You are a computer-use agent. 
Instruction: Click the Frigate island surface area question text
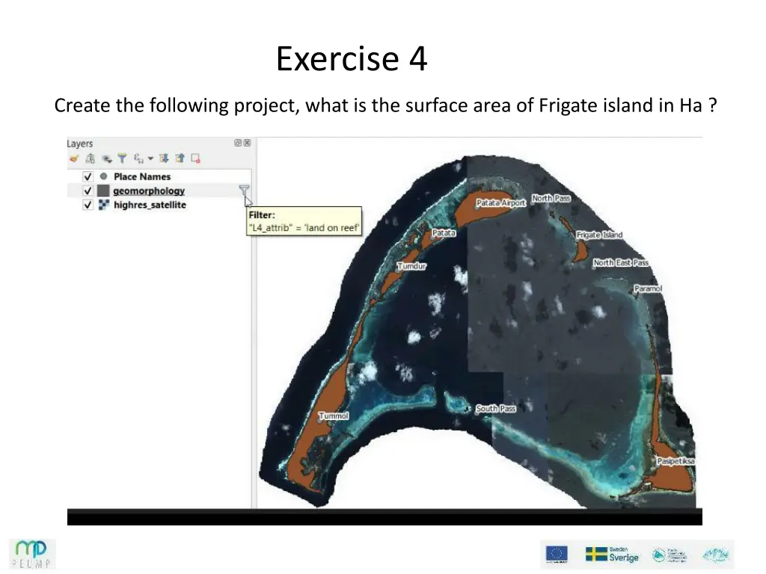(385, 105)
